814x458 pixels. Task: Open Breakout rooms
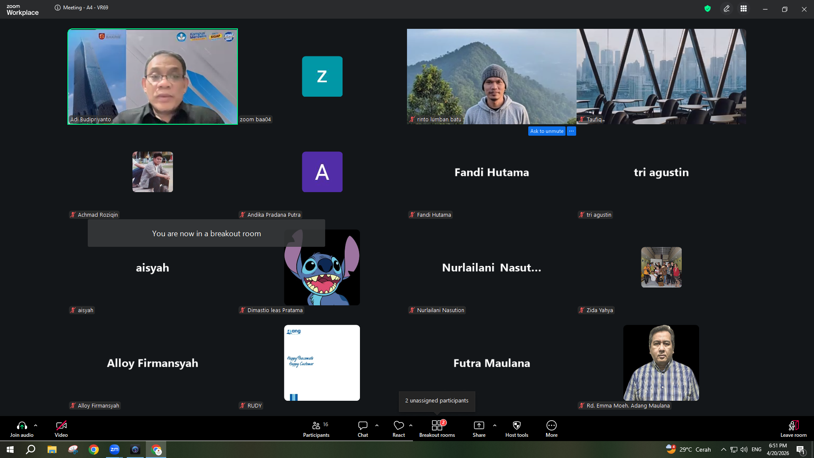437,429
